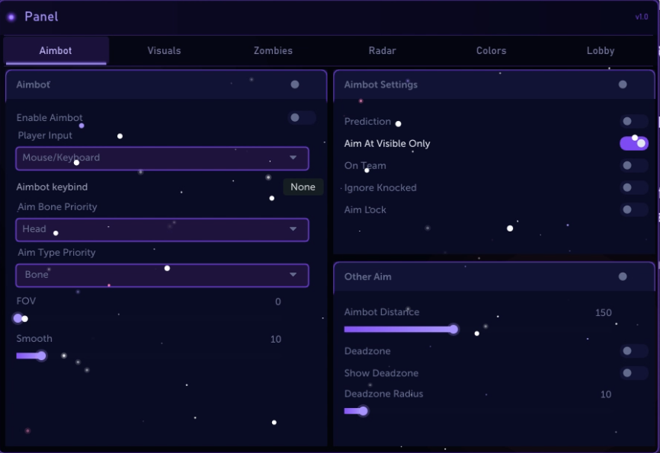Expand the Head bone priority dropdown
Viewport: 660px width, 453px height.
point(162,230)
